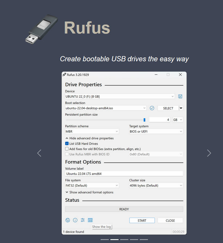Click the save drive image disk icon
Screen dimensions: 223x243
180,96
